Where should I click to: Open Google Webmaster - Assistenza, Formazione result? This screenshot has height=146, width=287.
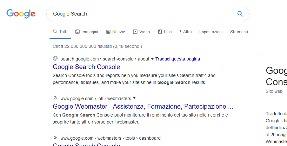pyautogui.click(x=143, y=106)
